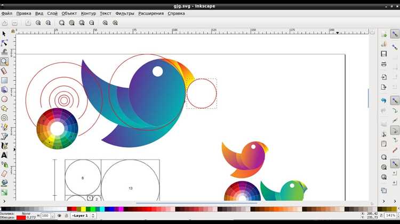Click Export icon in commands bar
Viewport: 400px width, 224px height.
coord(383,87)
